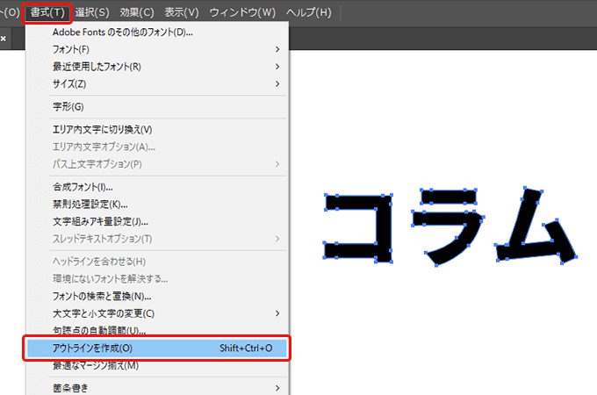Expand the サイズ(Z) submenu
This screenshot has height=395, width=597.
click(156, 83)
